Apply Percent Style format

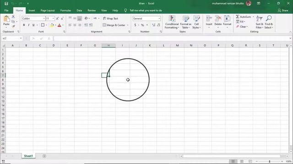tap(142, 25)
